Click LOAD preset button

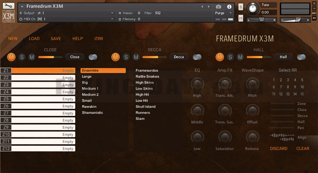point(34,39)
